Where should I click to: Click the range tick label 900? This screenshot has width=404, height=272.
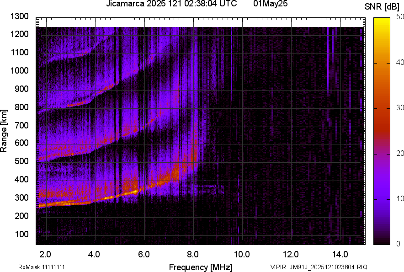pyautogui.click(x=21, y=89)
